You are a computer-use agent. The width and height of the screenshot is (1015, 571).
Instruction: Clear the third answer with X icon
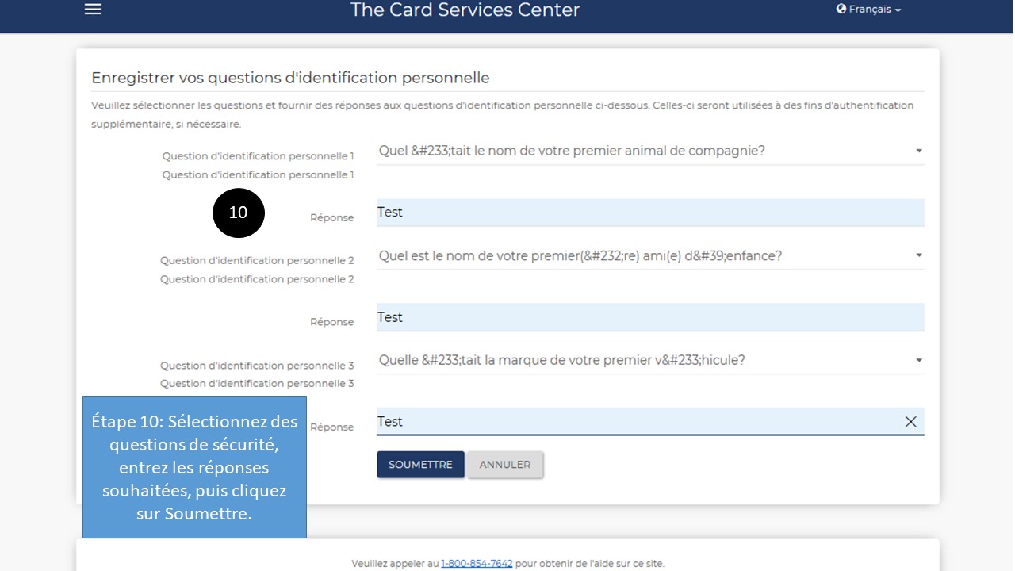[910, 422]
